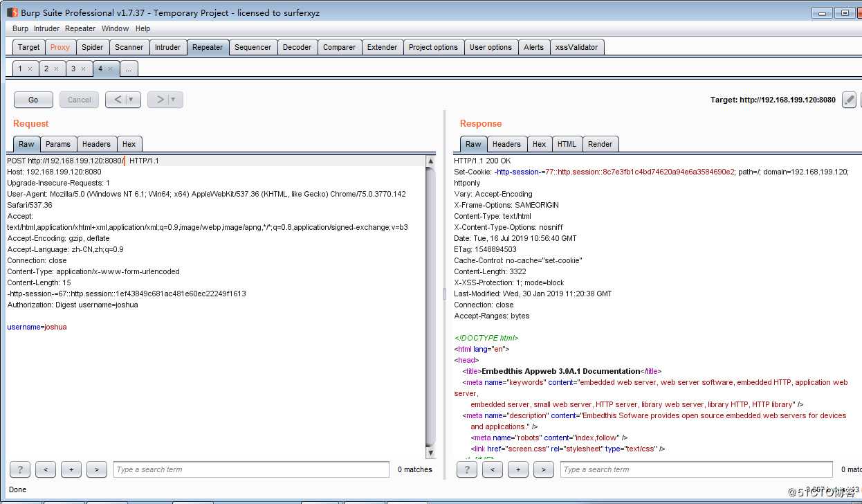Viewport: 862px width, 504px height.
Task: Open the Request Hex tab
Action: [x=129, y=144]
